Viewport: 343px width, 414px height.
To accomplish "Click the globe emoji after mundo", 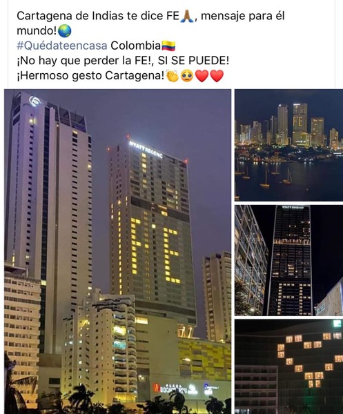I will (x=64, y=31).
